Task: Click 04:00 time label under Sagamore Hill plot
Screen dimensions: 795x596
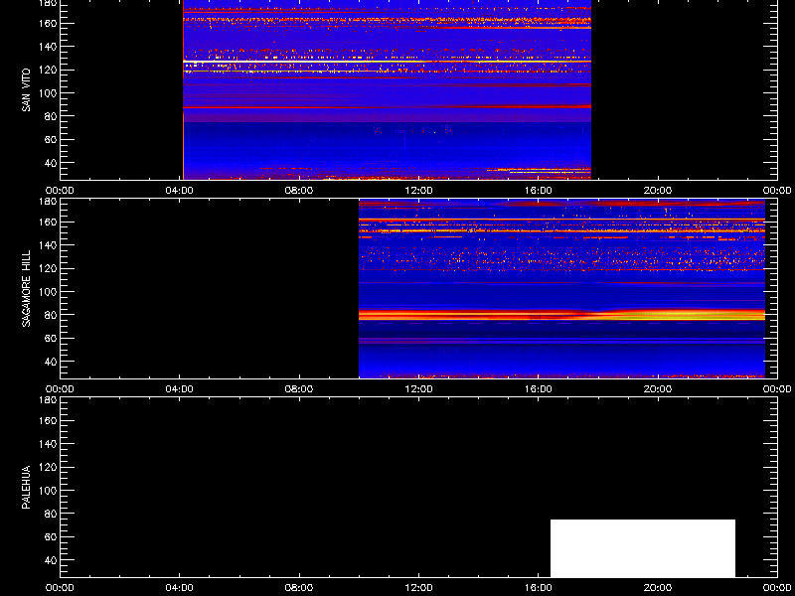Action: [x=180, y=389]
